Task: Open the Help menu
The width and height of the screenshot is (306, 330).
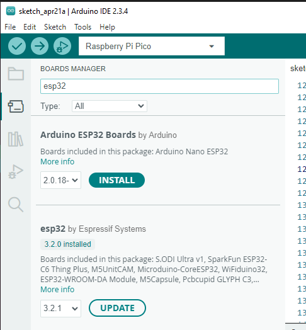Action: pyautogui.click(x=107, y=27)
